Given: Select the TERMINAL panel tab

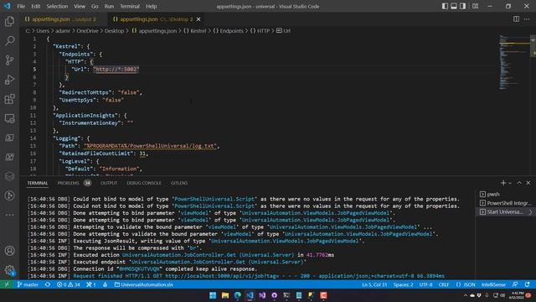Looking at the screenshot, I should (38, 183).
